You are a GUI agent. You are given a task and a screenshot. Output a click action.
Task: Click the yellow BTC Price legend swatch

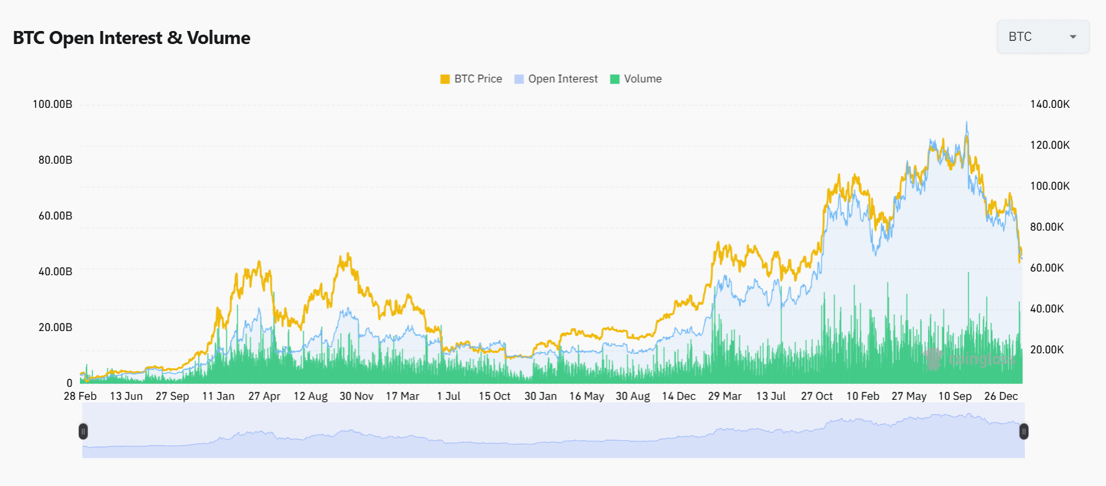pos(445,79)
